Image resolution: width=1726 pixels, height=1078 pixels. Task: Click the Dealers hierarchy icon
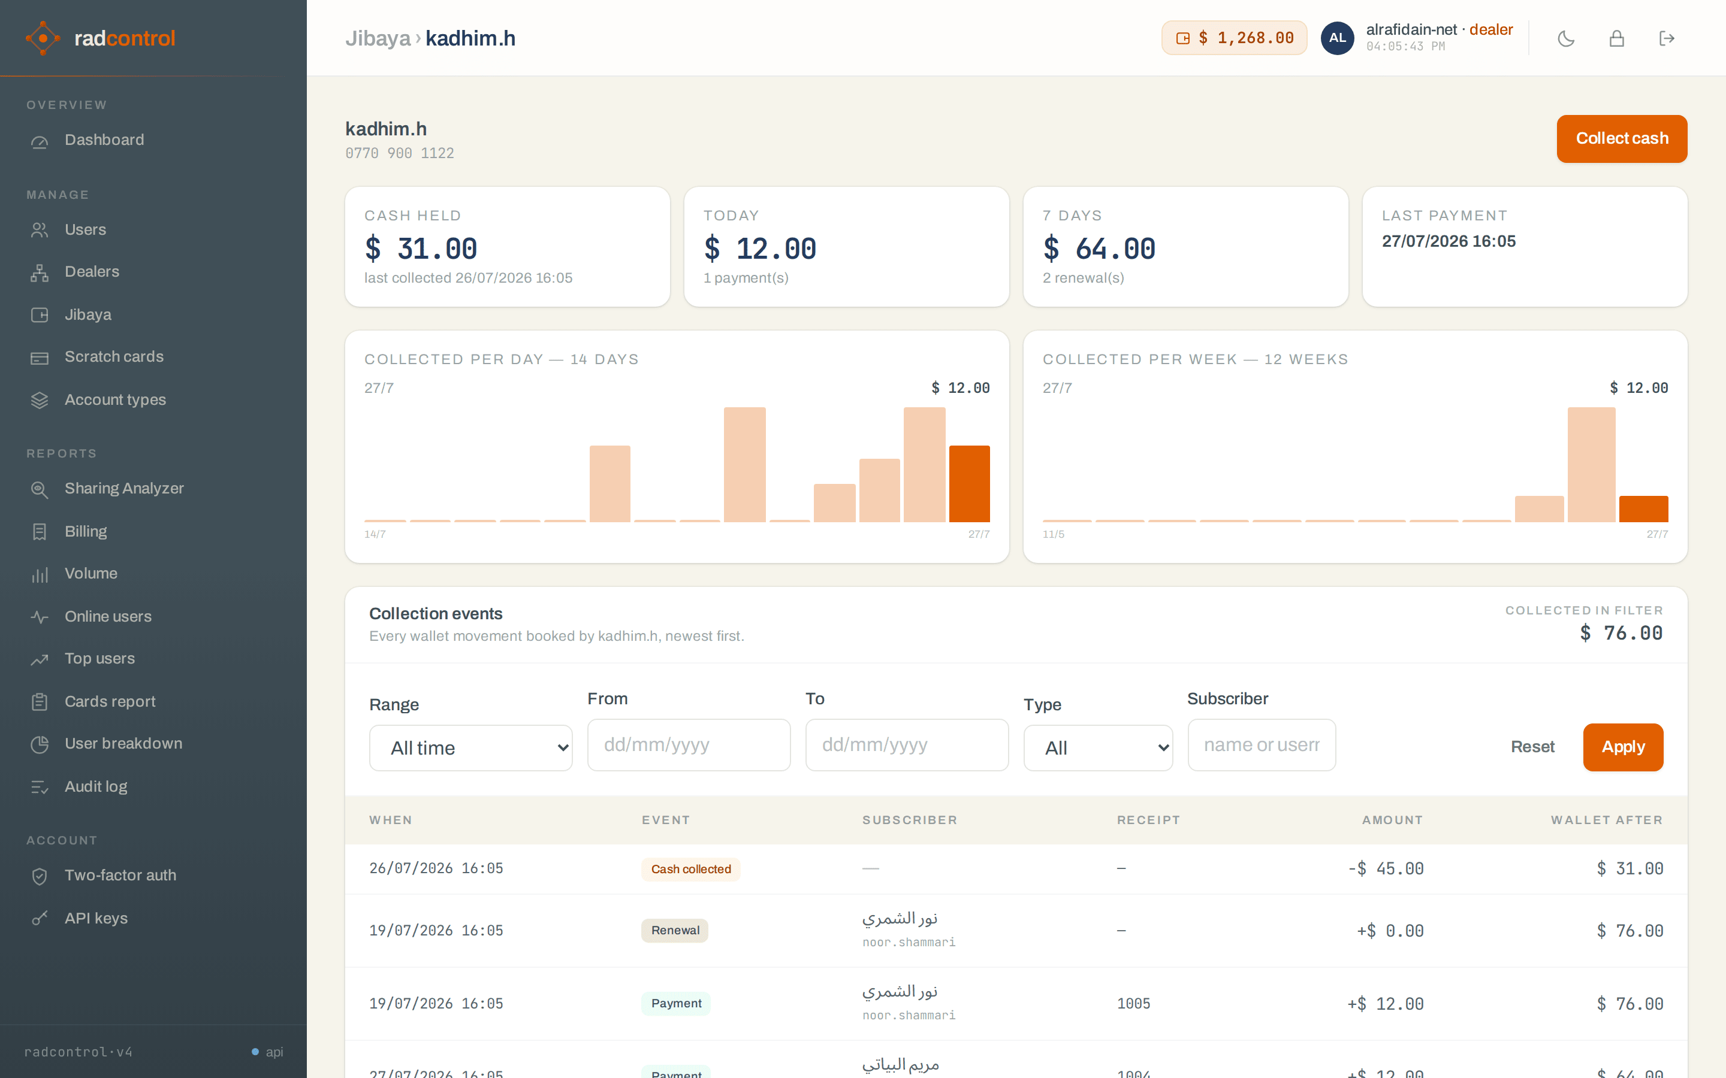[39, 272]
